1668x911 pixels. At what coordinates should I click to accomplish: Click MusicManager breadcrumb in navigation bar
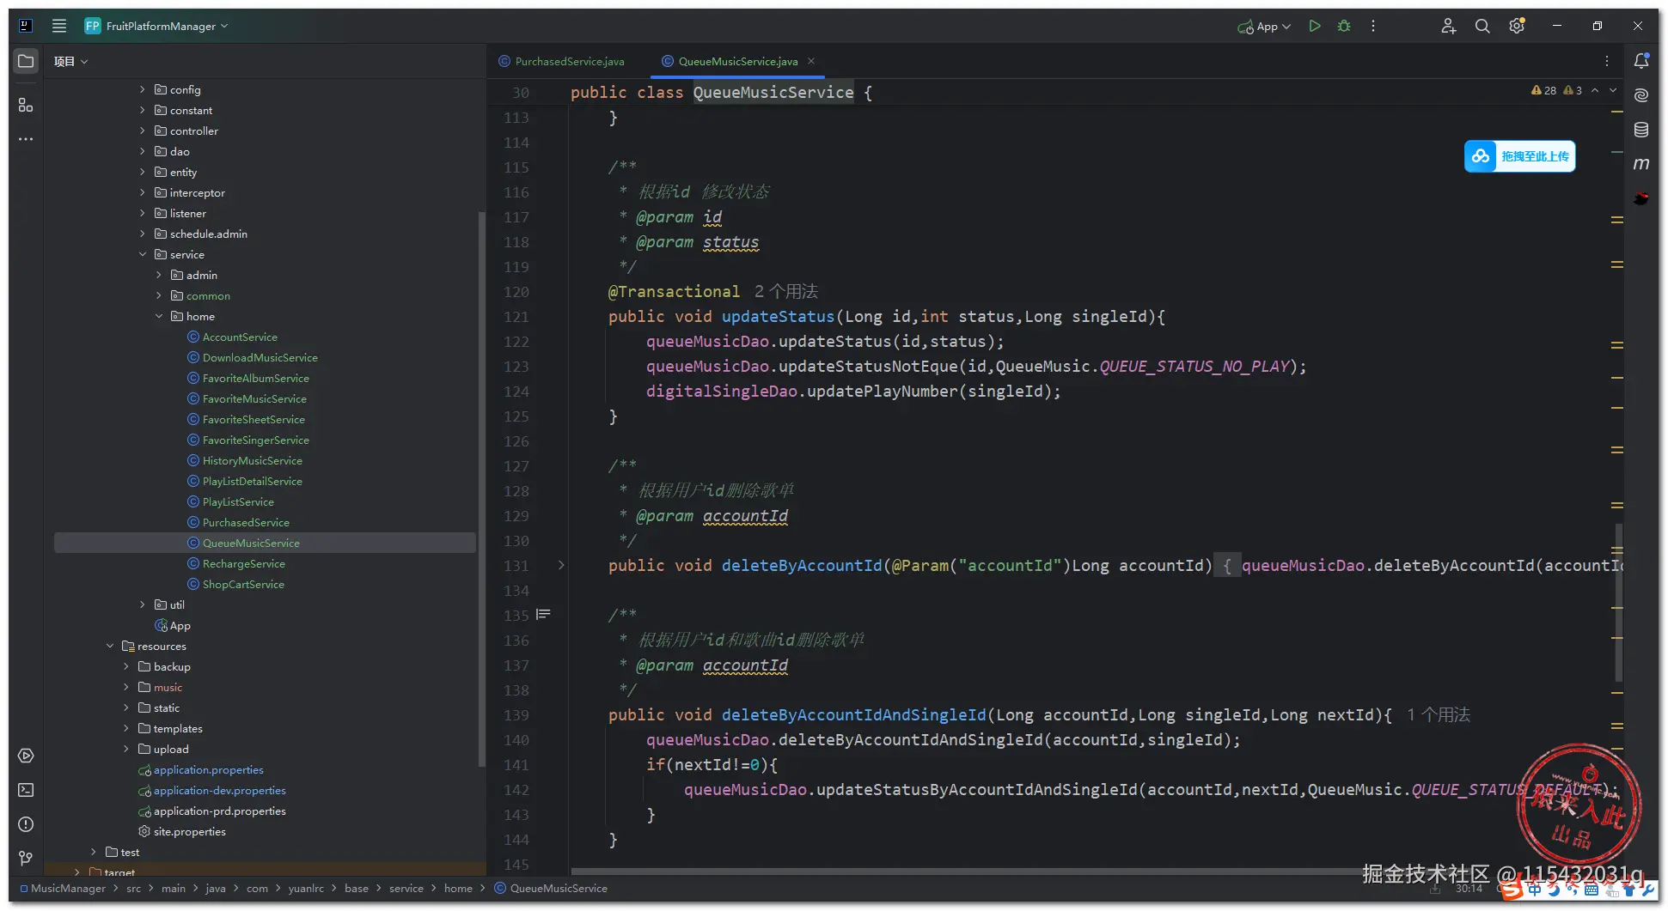68,888
